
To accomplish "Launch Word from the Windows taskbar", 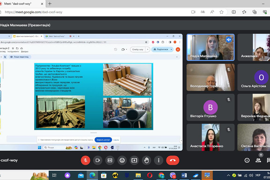I will (184, 175).
